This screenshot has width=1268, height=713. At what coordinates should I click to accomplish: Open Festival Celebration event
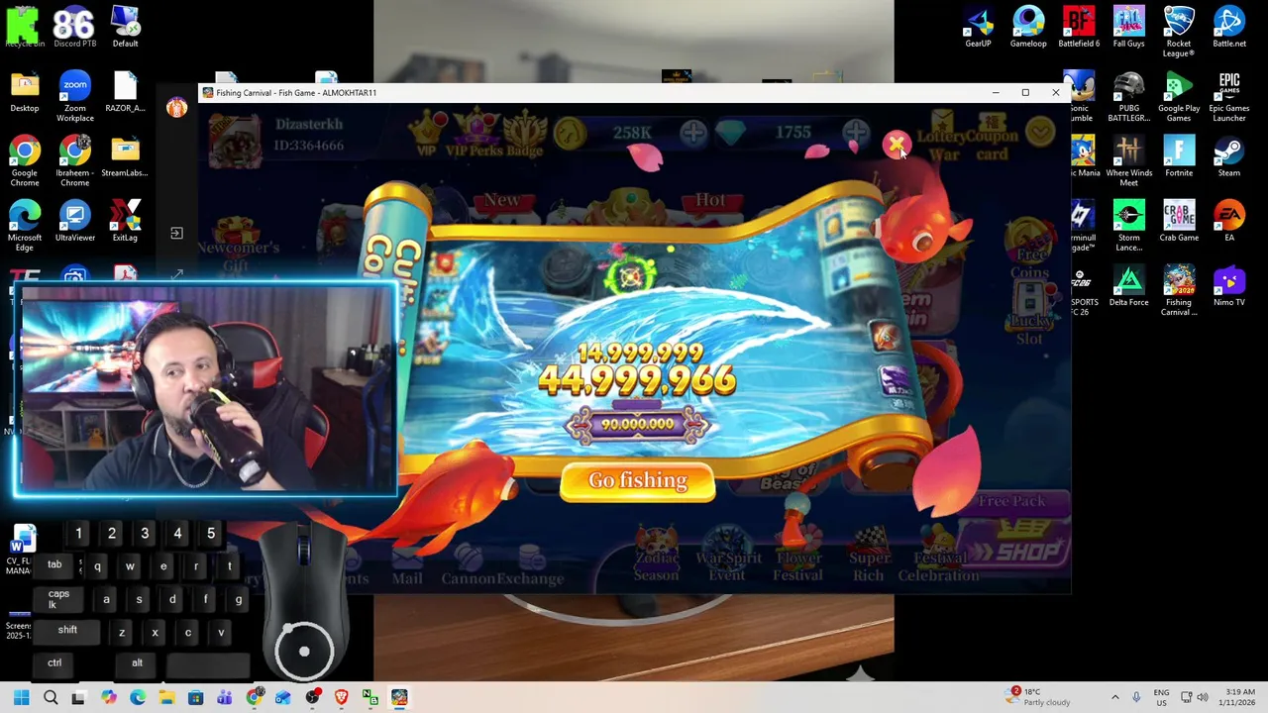(939, 555)
